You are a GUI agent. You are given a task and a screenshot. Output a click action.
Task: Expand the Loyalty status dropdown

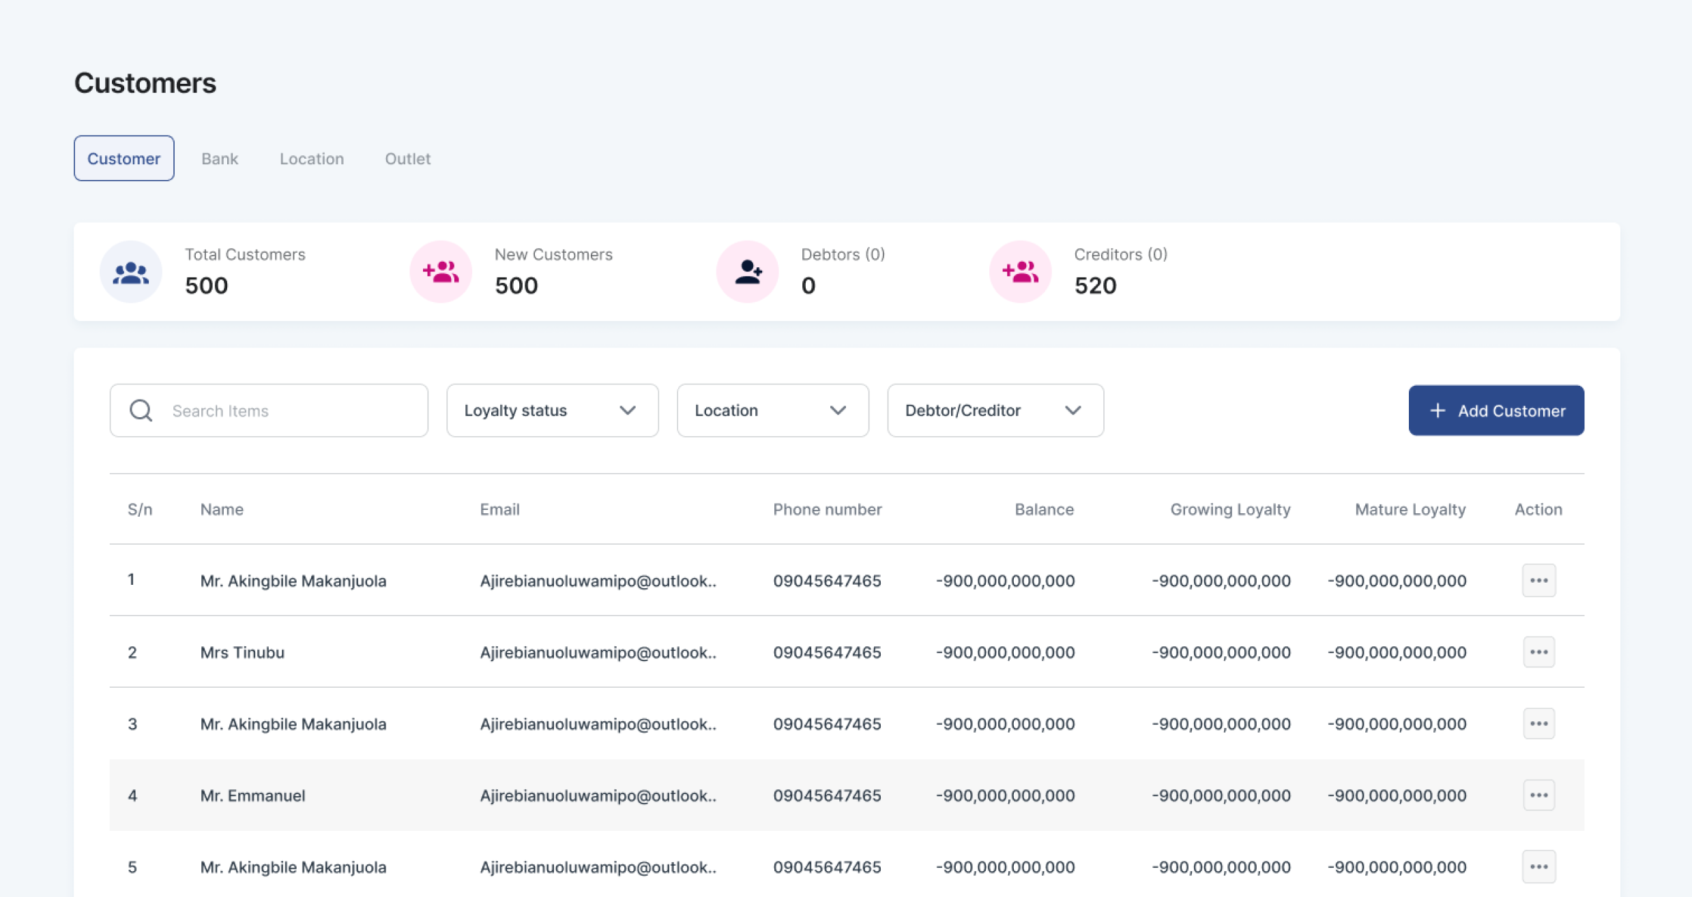pos(552,410)
